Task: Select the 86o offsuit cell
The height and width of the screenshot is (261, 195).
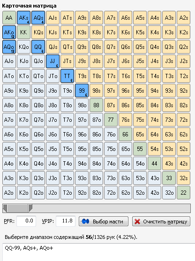Action: coord(96,134)
